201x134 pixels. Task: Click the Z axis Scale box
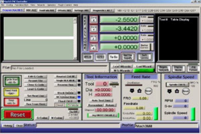(x=147, y=38)
